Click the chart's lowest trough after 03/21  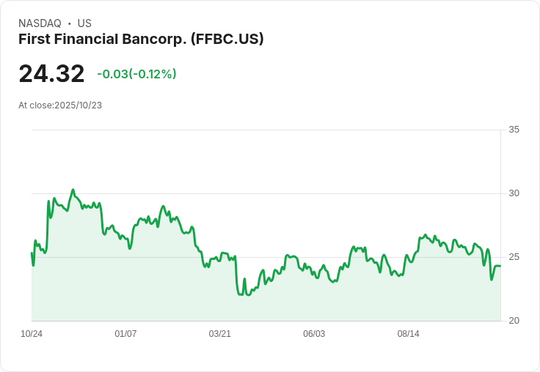coord(249,294)
